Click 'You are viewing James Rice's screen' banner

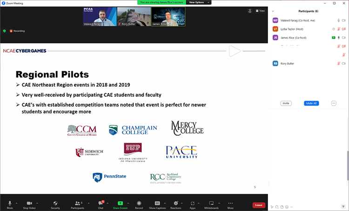click(x=161, y=2)
